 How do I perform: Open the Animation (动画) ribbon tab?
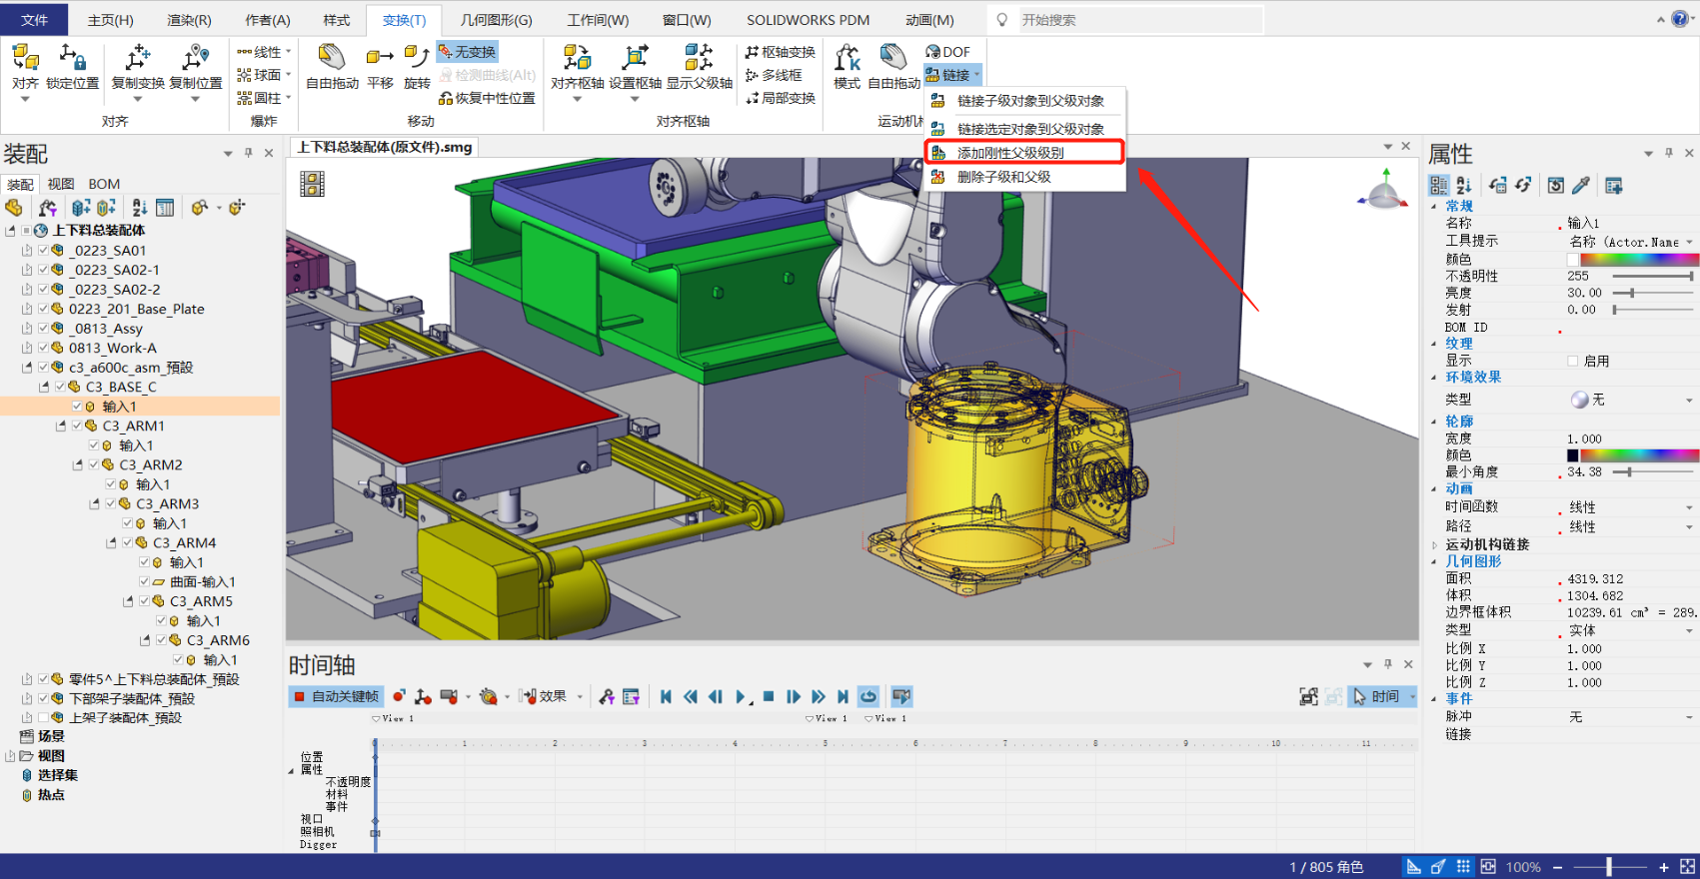click(929, 20)
